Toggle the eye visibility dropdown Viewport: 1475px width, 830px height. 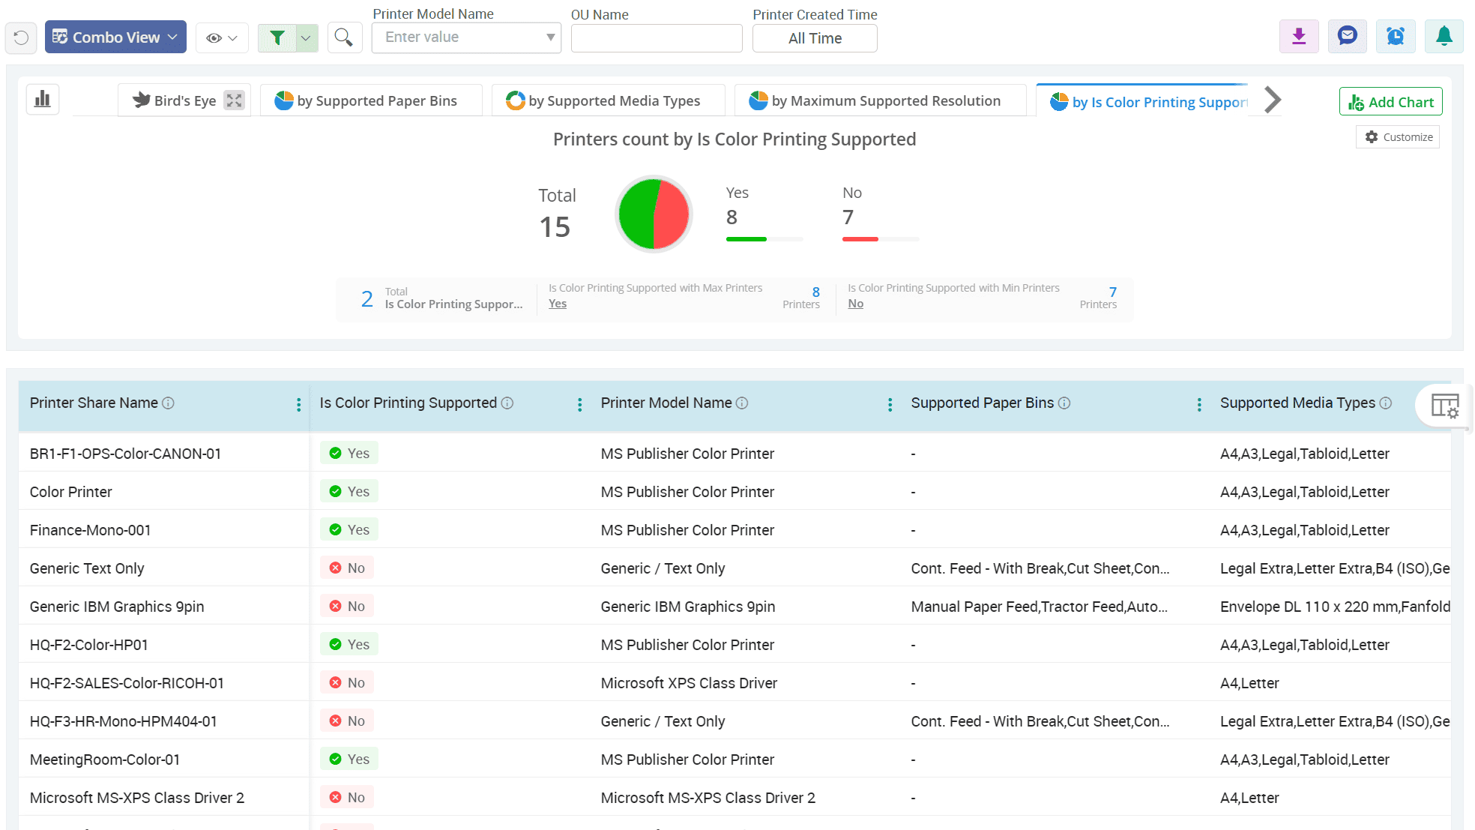click(x=222, y=37)
